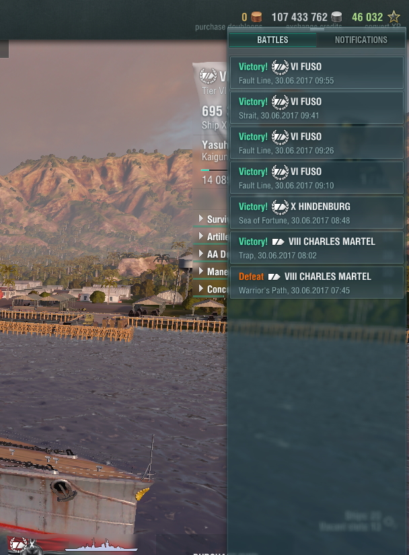
Task: Open Warrior's Path Defeat battle result
Action: 317,283
